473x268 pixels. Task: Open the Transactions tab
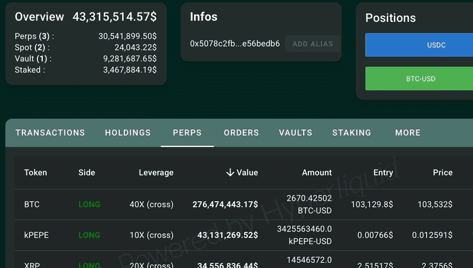click(x=50, y=133)
